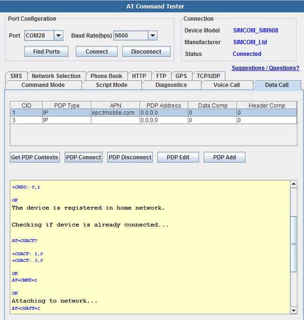Image resolution: width=304 pixels, height=320 pixels.
Task: Click the 0.0.0.0 address in CID 3 row
Action: pyautogui.click(x=164, y=120)
